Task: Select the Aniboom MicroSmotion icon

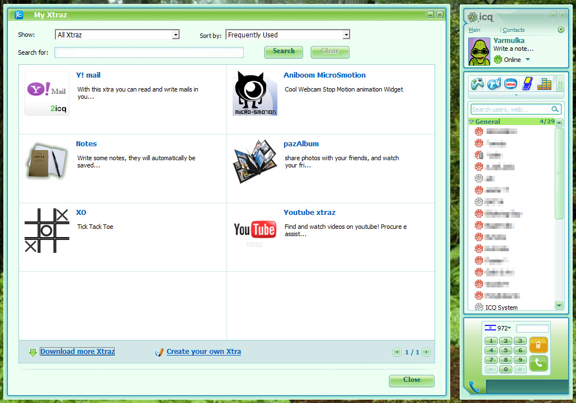Action: (x=255, y=92)
